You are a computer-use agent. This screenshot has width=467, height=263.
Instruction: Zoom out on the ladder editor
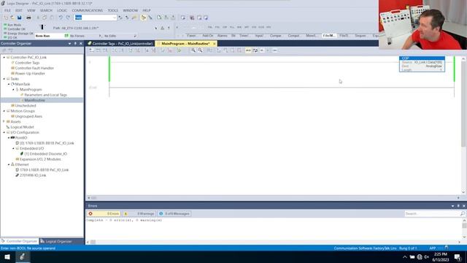coord(200,50)
